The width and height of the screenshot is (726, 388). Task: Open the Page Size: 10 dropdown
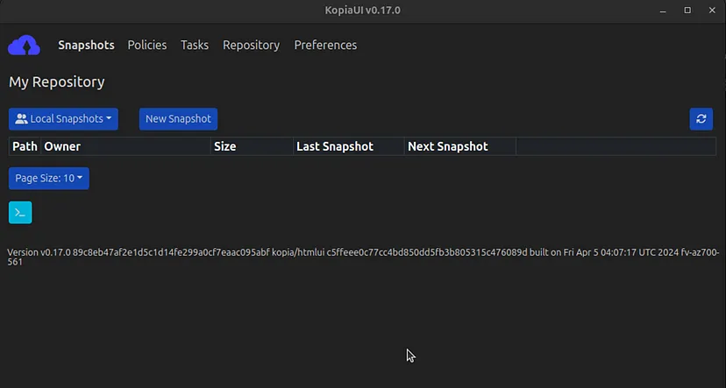pos(49,178)
